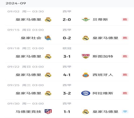Click the Atlético Madrid club crest
Viewport: 134px width, 118px height.
click(48, 112)
